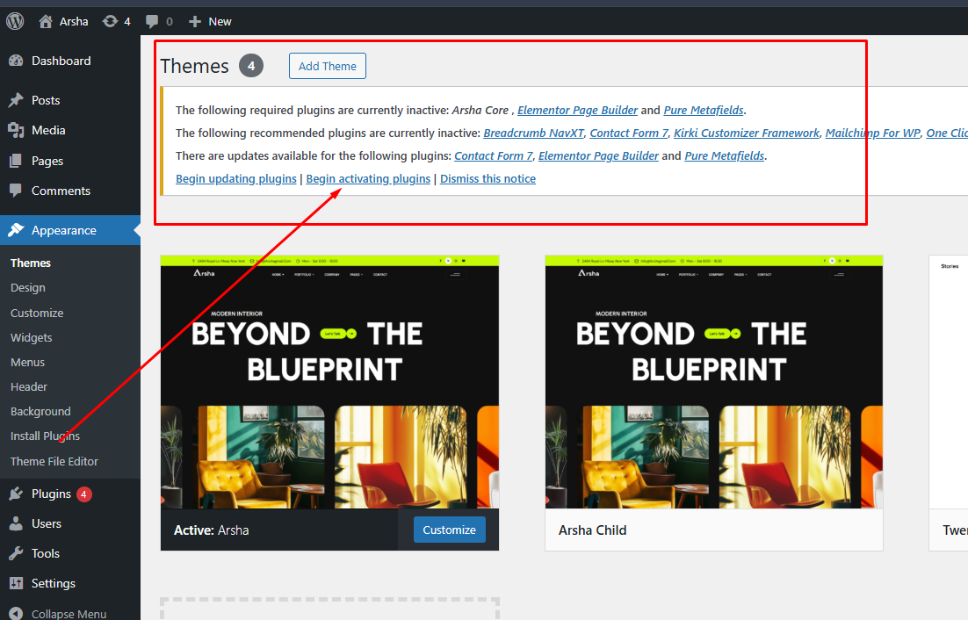Click Active: Arsha label
This screenshot has width=968, height=620.
(211, 530)
